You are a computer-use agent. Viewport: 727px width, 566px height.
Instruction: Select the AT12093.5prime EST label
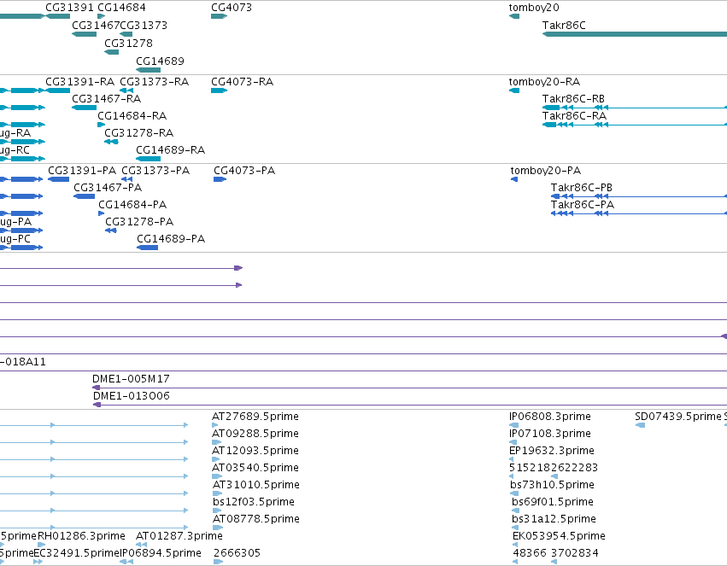pyautogui.click(x=255, y=451)
